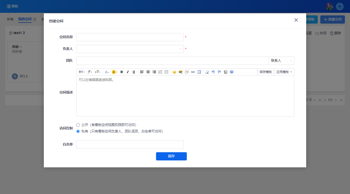This screenshot has width=350, height=194.
Task: Align text left
Action: pyautogui.click(x=142, y=72)
